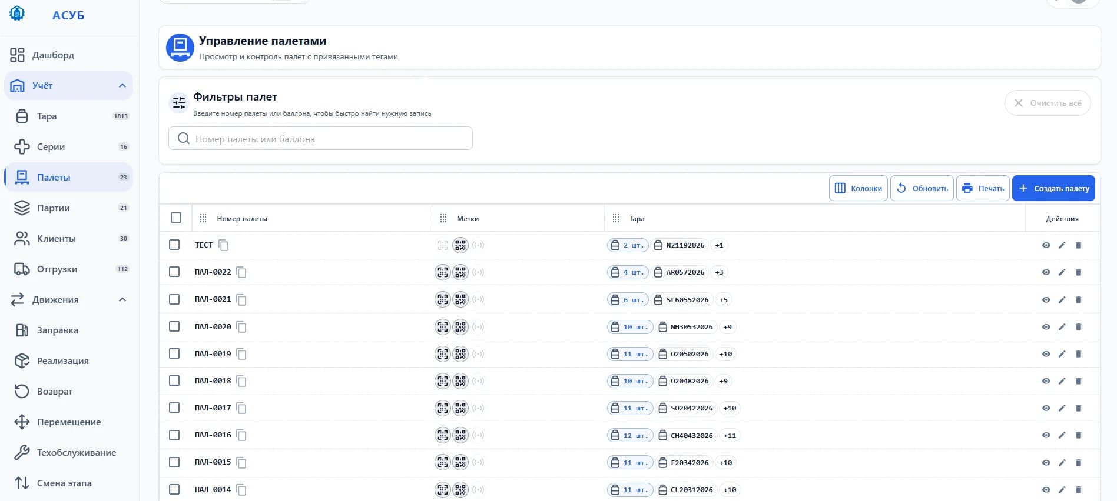Check the box for pallet ПАЛ-0017
This screenshot has width=1117, height=501.
(174, 408)
